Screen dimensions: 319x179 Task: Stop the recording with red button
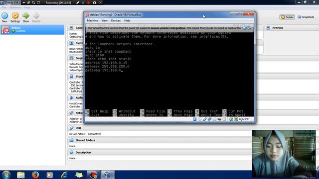coord(89,2)
